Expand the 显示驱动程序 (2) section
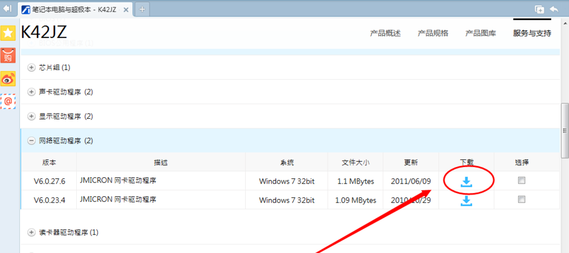Viewport: 569px width, 253px height. [x=32, y=116]
